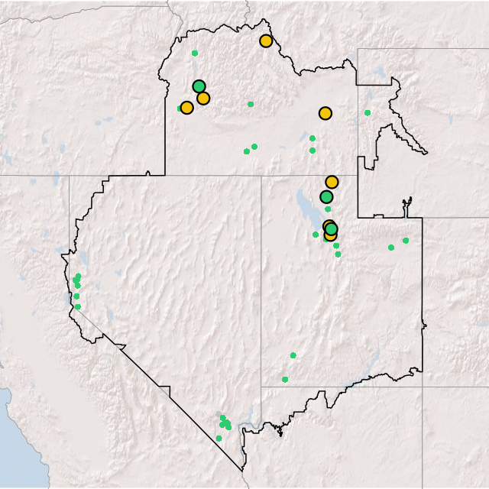
Task: Select small dot nearest the southeast state's south border
Action: [285, 380]
